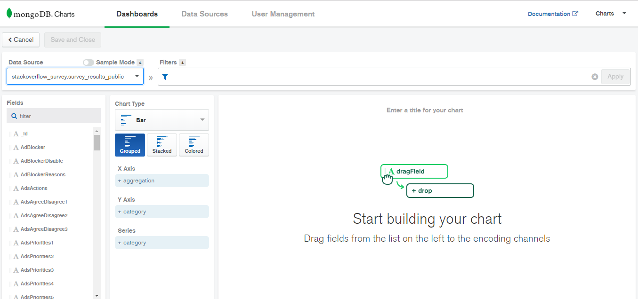
Task: Click the Sample Mode info icon
Action: coord(139,62)
